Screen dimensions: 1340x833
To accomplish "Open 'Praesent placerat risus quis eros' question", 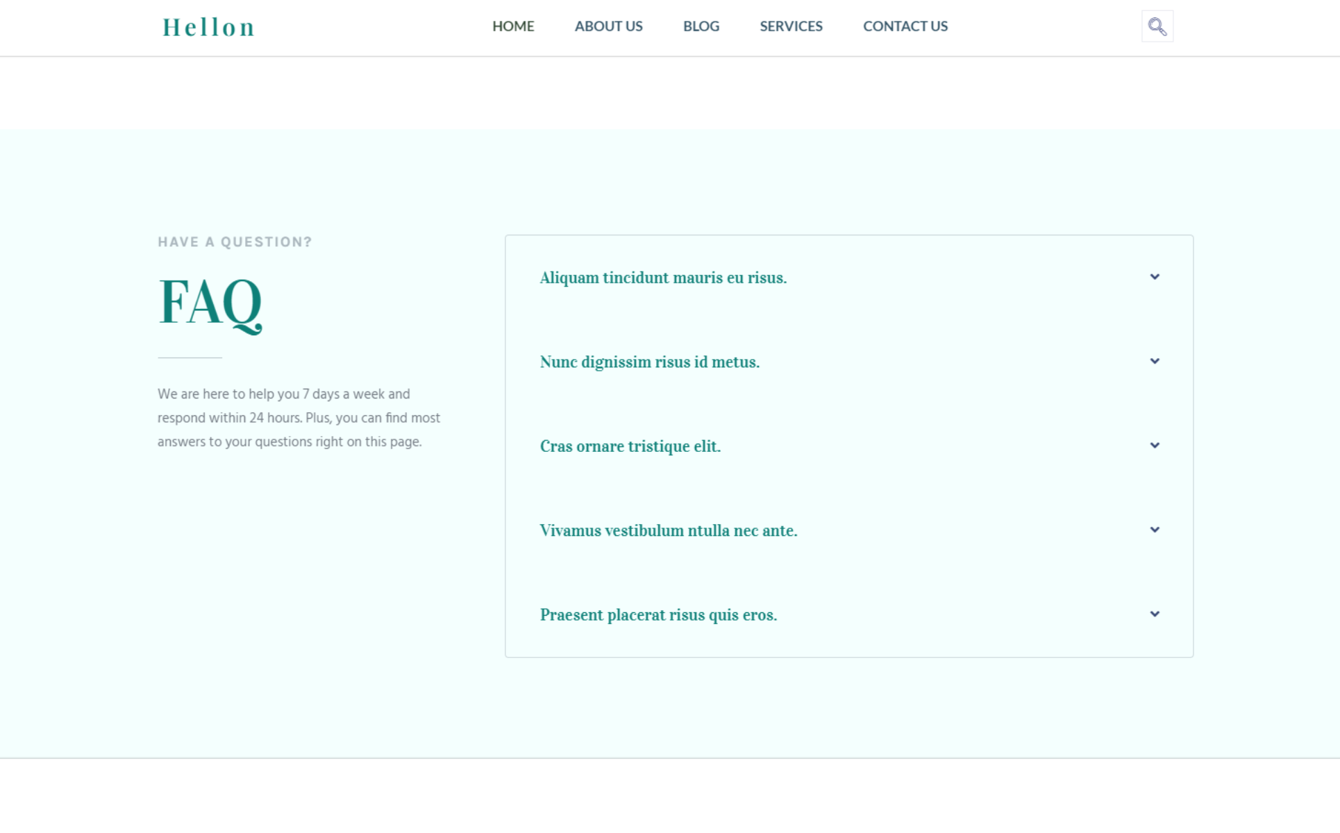I will pyautogui.click(x=658, y=615).
